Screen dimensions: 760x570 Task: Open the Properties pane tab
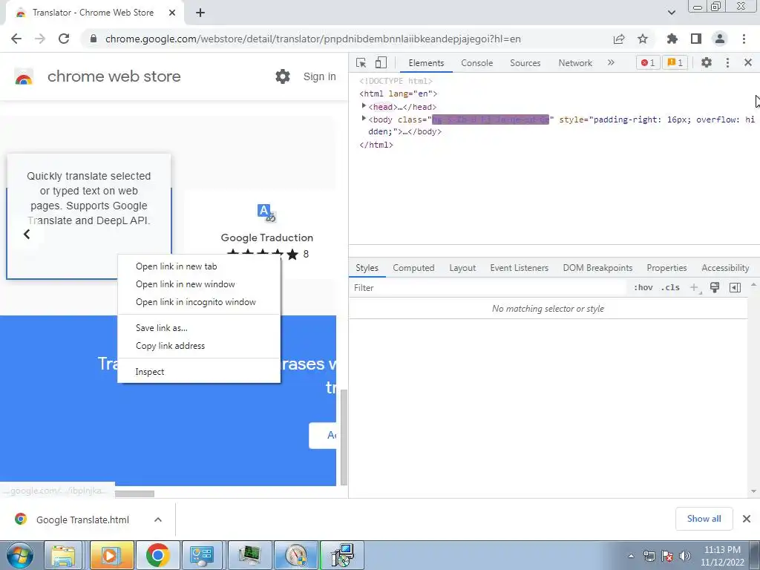pyautogui.click(x=666, y=268)
